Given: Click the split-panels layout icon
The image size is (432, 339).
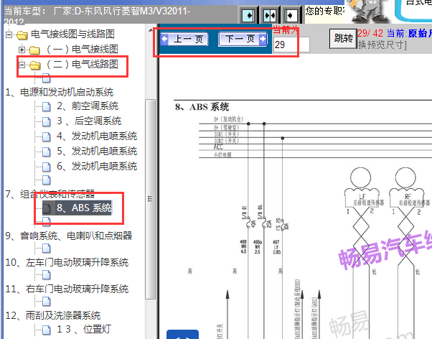Looking at the screenshot, I should pyautogui.click(x=269, y=16).
